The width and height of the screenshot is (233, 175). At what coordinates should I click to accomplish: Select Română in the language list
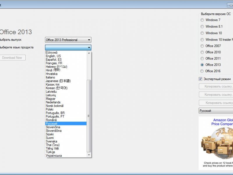click(x=66, y=120)
